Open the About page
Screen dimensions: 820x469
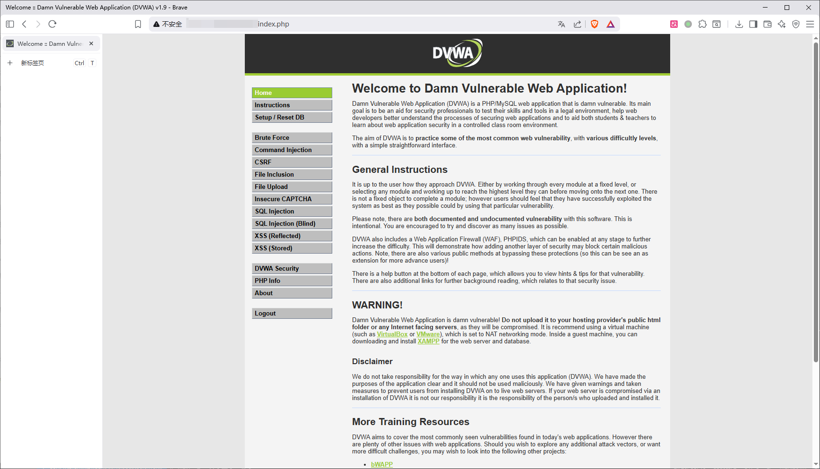pos(292,293)
